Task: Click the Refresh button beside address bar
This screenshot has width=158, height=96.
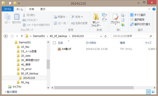Action: point(106,36)
